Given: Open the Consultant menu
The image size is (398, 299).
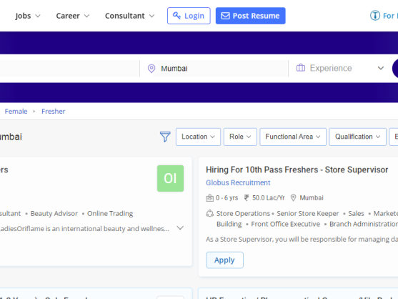Looking at the screenshot, I should (x=130, y=16).
